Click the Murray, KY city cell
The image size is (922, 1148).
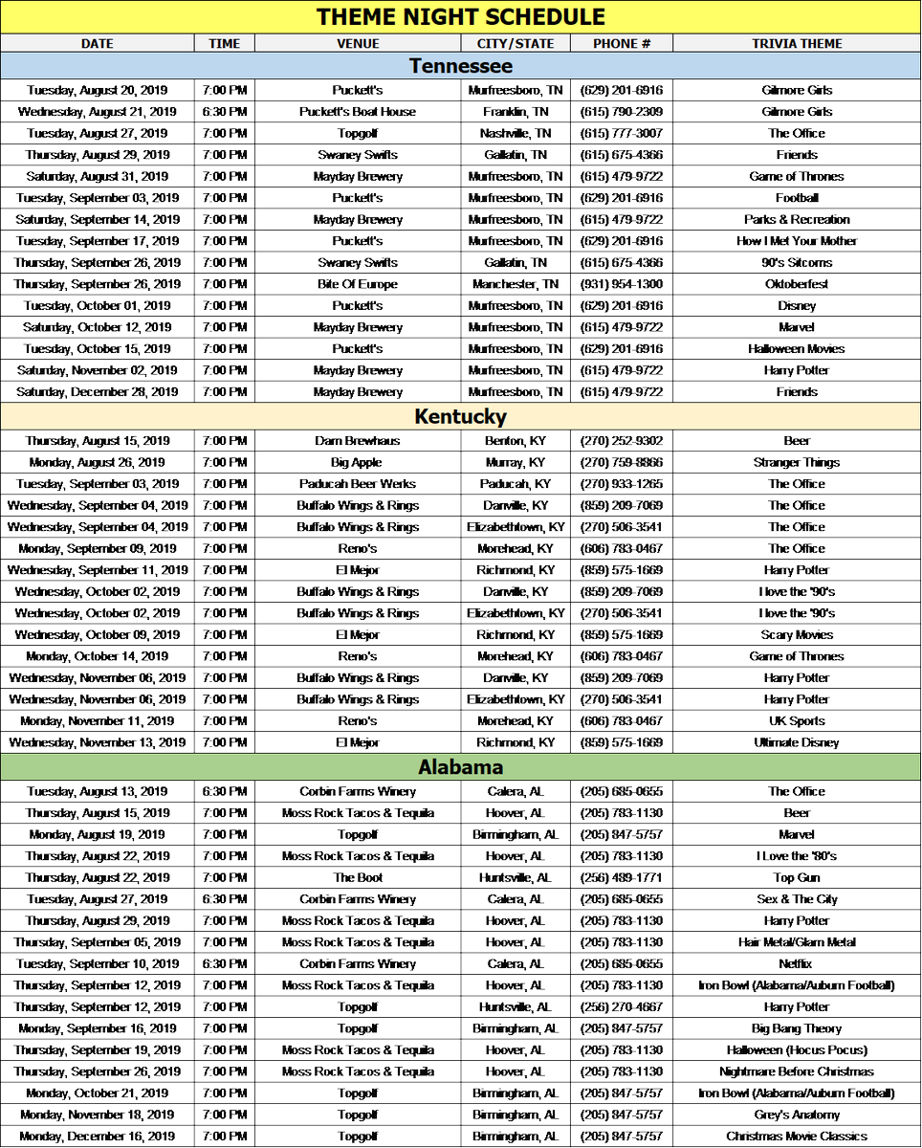point(516,462)
